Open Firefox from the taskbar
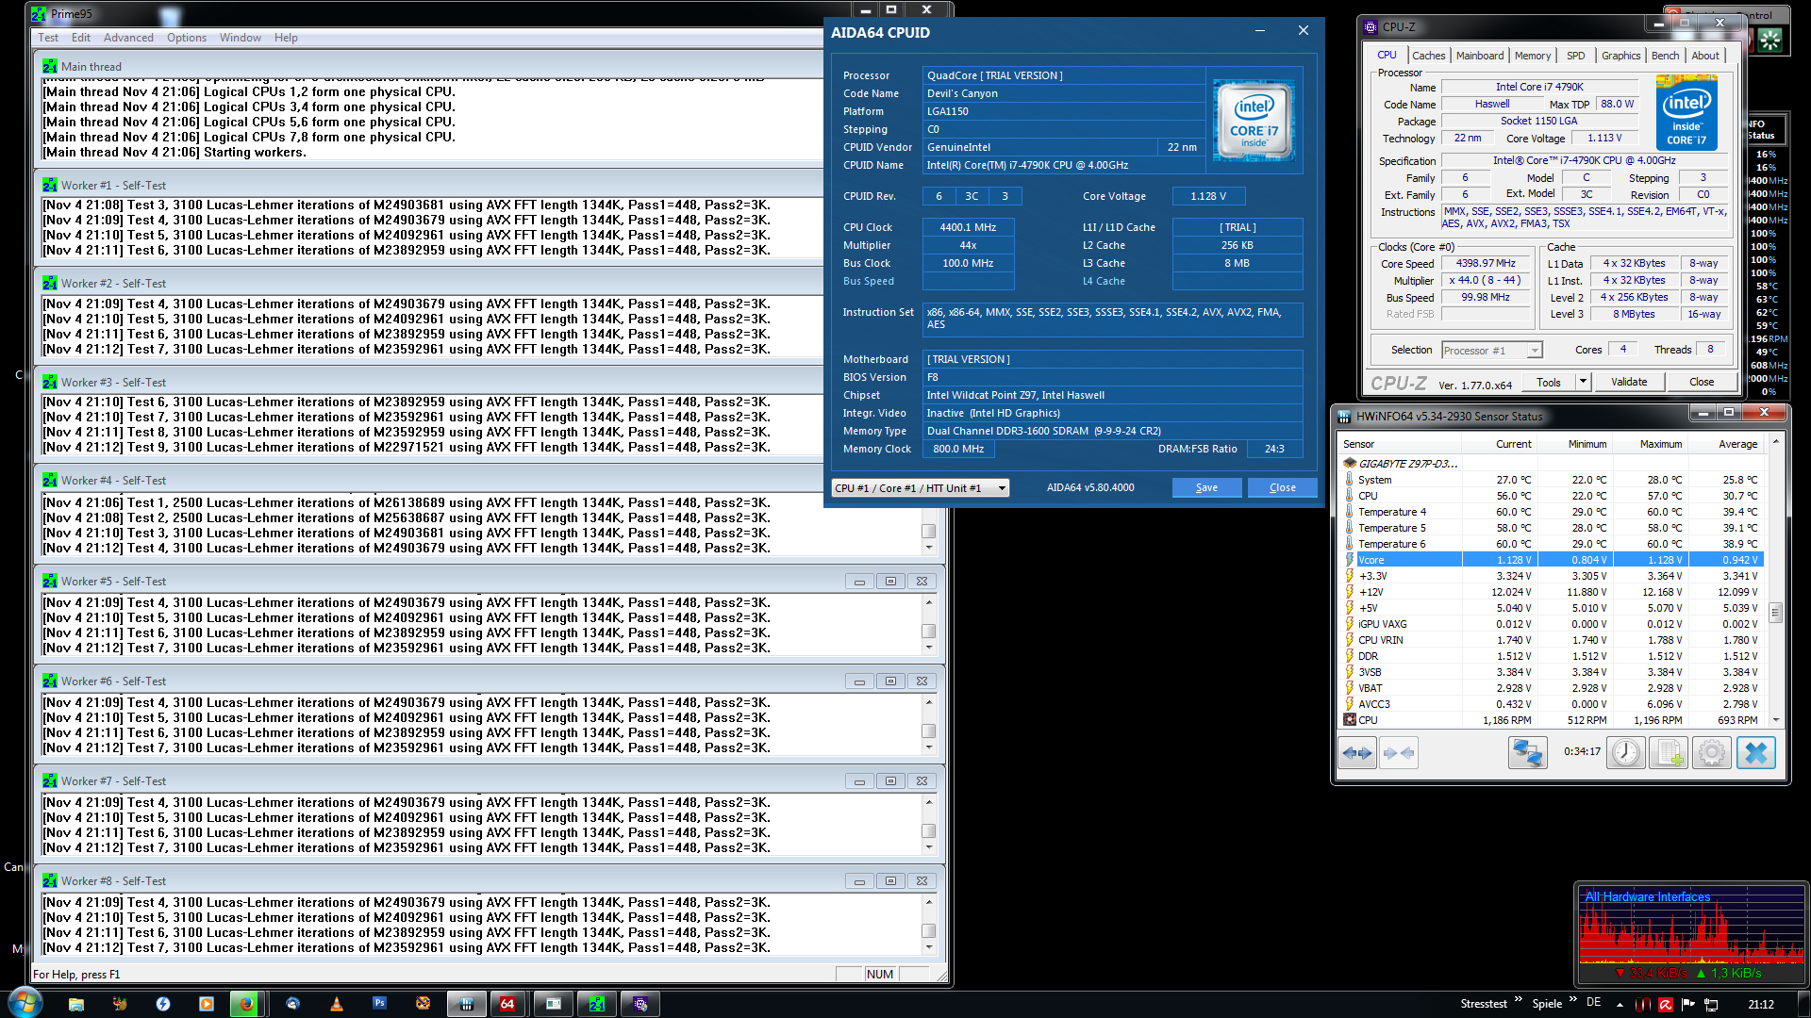This screenshot has height=1018, width=1811. coord(247,1004)
